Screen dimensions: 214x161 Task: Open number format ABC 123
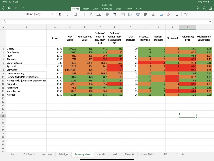[x=146, y=14]
